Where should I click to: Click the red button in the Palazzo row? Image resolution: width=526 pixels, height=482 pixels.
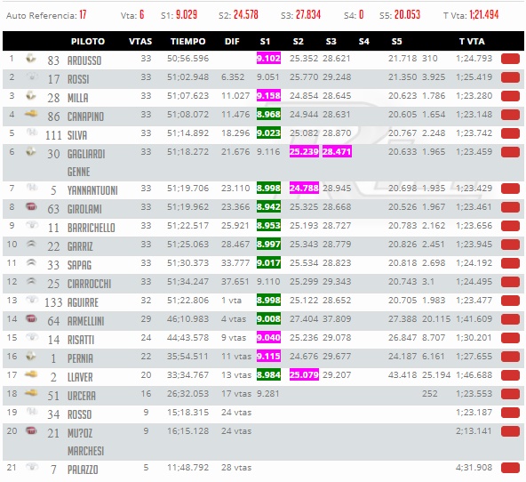(x=510, y=468)
